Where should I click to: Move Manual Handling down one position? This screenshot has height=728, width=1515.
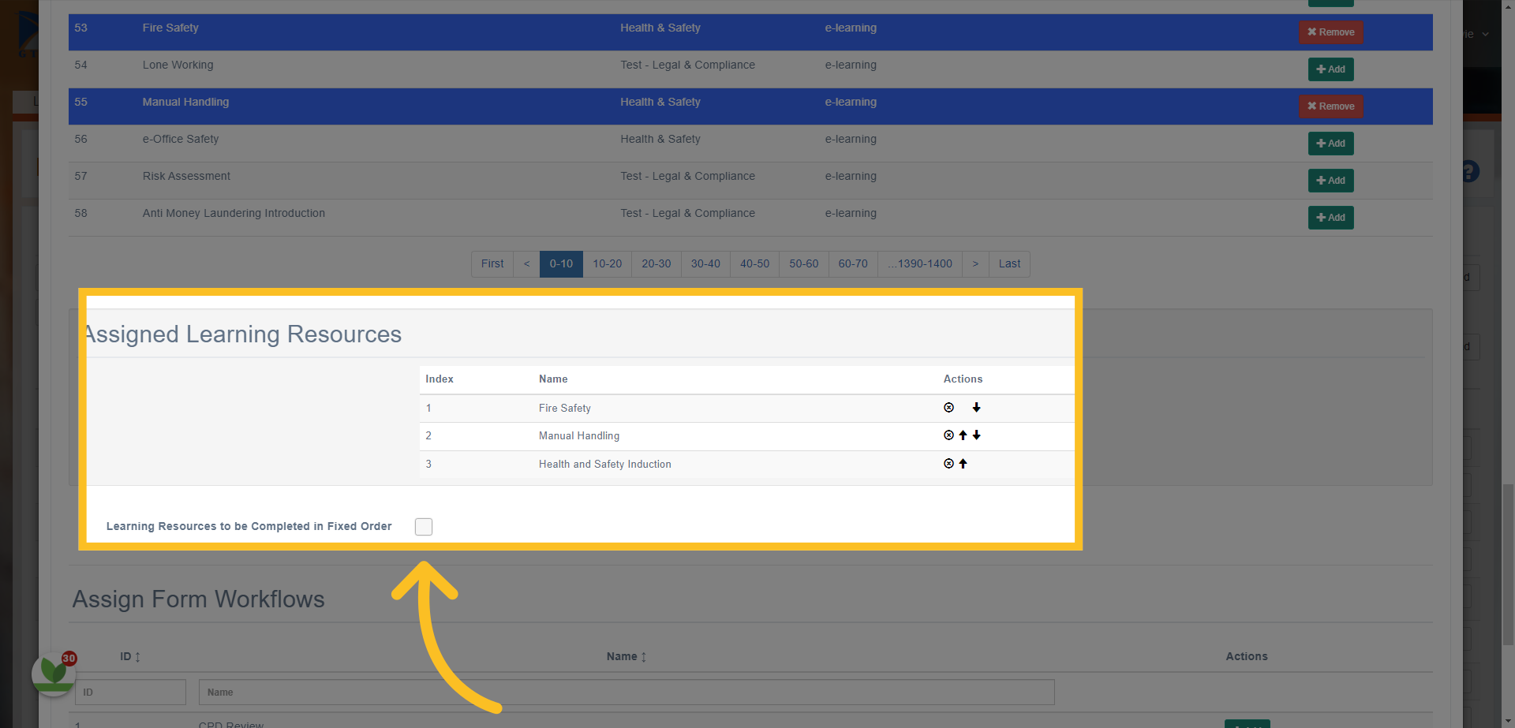click(976, 435)
